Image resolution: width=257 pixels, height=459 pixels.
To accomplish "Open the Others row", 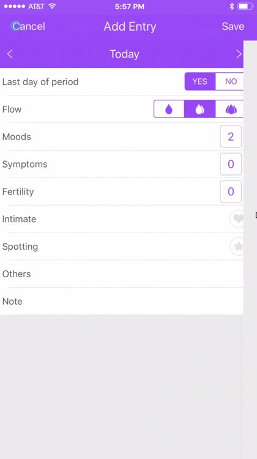I will (122, 274).
